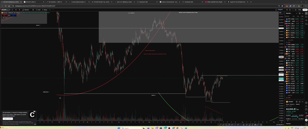Image resolution: width=308 pixels, height=129 pixels.
Task: Select the rectangle drawing tool
Action: 226,125
